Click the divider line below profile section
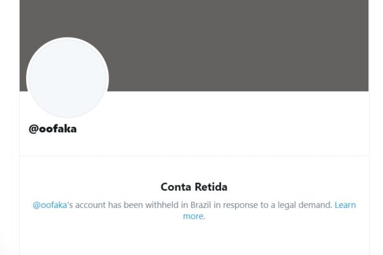This screenshot has height=255, width=383. (194, 156)
